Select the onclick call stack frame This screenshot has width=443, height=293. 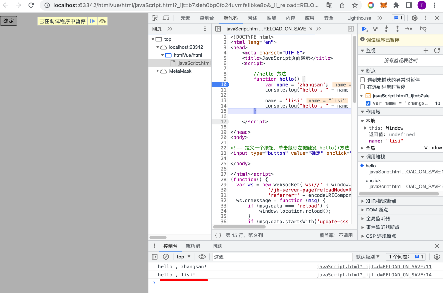coord(400,183)
